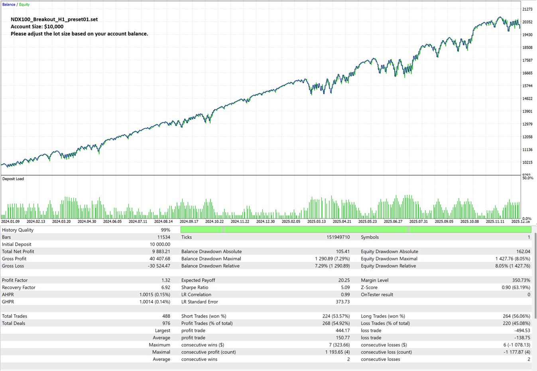Click the "Sharpe Ratio" row label
537x371 pixels.
click(x=195, y=287)
